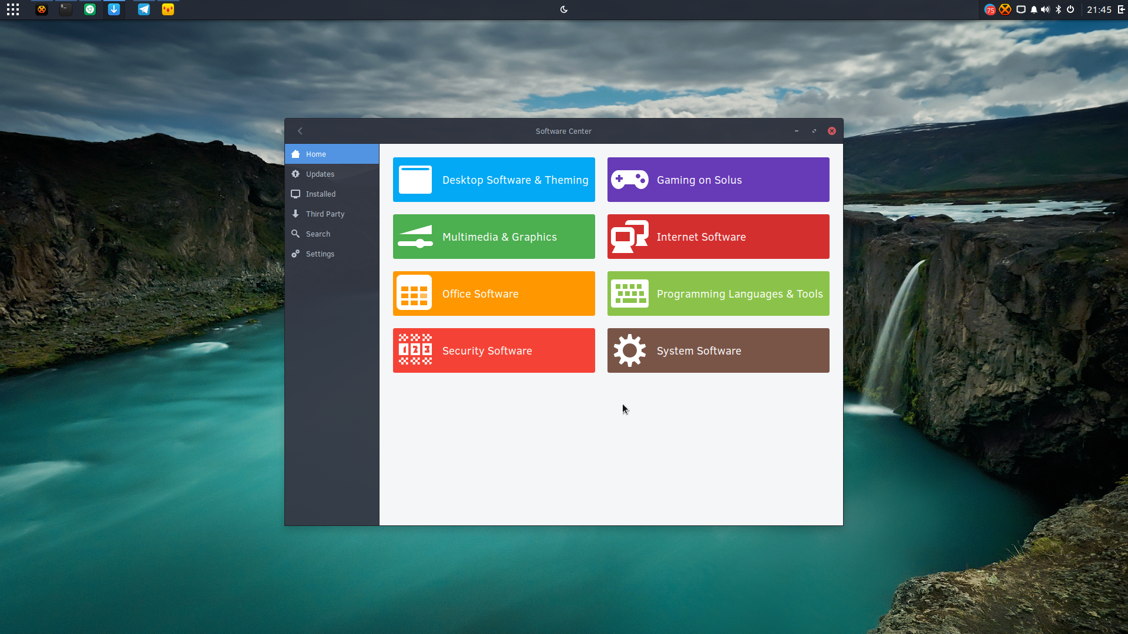
Task: Open the Search page in sidebar
Action: pyautogui.click(x=332, y=234)
